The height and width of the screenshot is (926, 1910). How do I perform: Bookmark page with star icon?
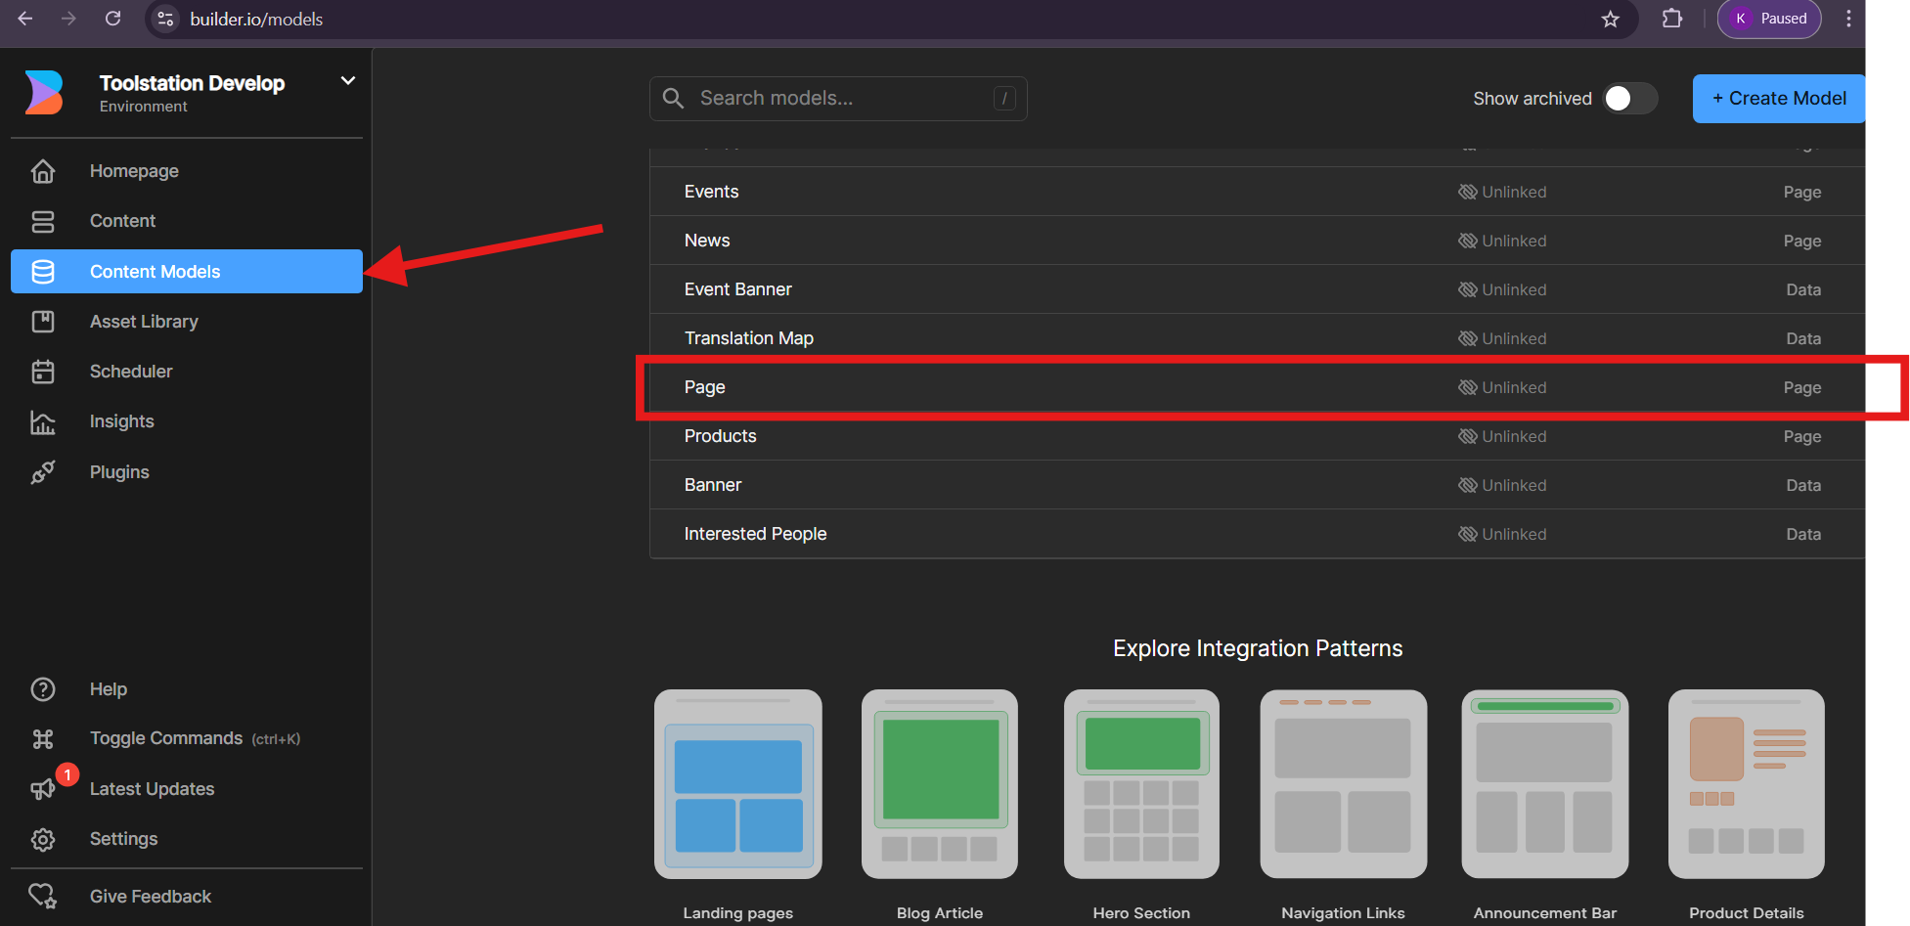(1610, 20)
